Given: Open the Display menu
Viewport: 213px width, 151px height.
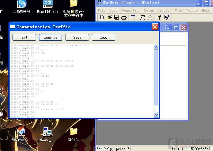Looking at the screenshot, I should tap(164, 11).
